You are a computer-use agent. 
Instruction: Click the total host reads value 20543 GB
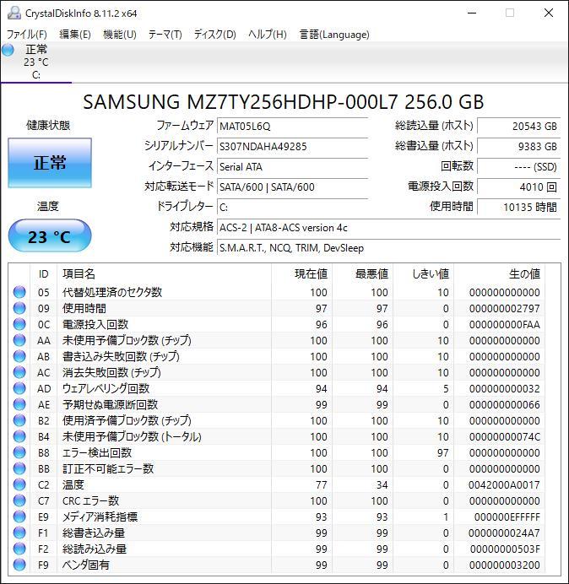tap(518, 127)
